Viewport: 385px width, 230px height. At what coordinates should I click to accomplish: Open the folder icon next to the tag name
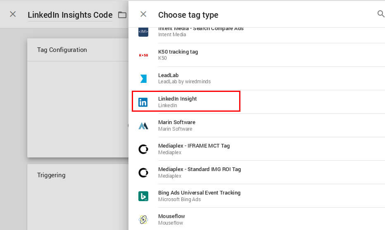[x=122, y=15]
